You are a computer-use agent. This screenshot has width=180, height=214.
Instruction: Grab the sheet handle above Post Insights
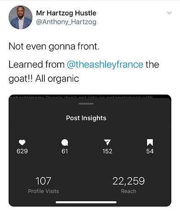tap(86, 104)
